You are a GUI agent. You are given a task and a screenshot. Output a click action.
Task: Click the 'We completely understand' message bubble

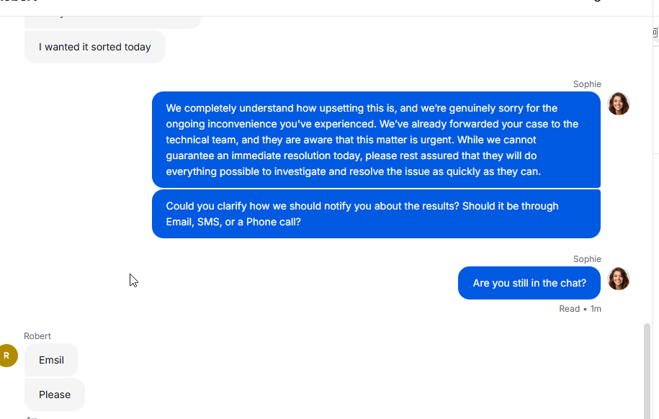coord(376,140)
